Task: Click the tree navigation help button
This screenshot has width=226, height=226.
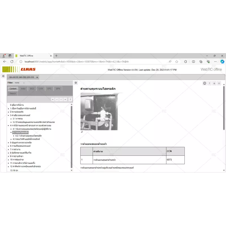Action: pyautogui.click(x=70, y=99)
